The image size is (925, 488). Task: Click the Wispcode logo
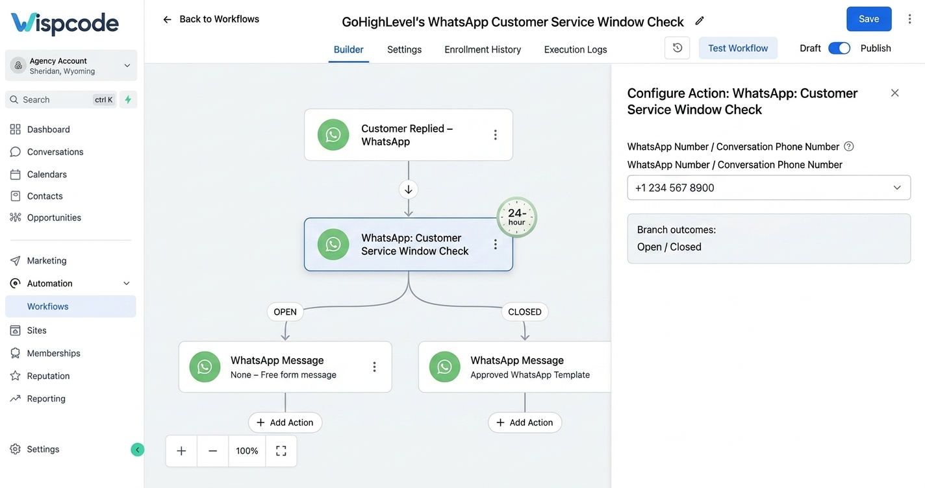click(64, 23)
